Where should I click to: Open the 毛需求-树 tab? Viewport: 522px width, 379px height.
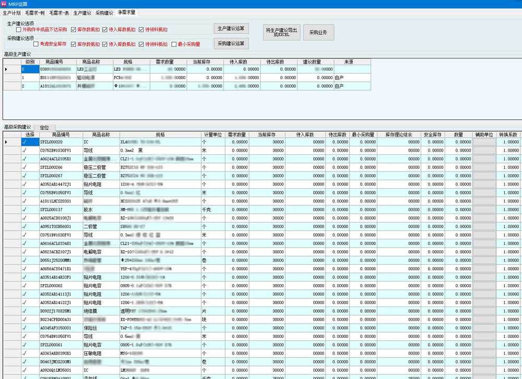[x=35, y=13]
